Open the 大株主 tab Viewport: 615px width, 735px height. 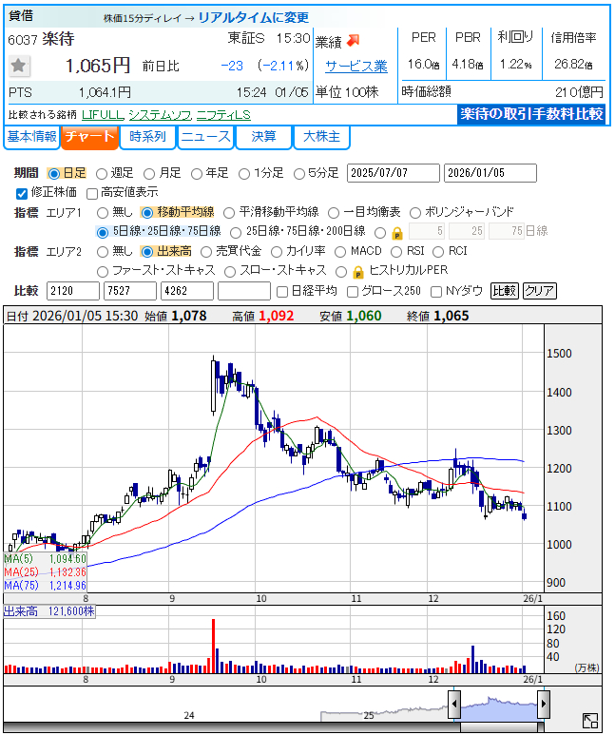tap(321, 137)
